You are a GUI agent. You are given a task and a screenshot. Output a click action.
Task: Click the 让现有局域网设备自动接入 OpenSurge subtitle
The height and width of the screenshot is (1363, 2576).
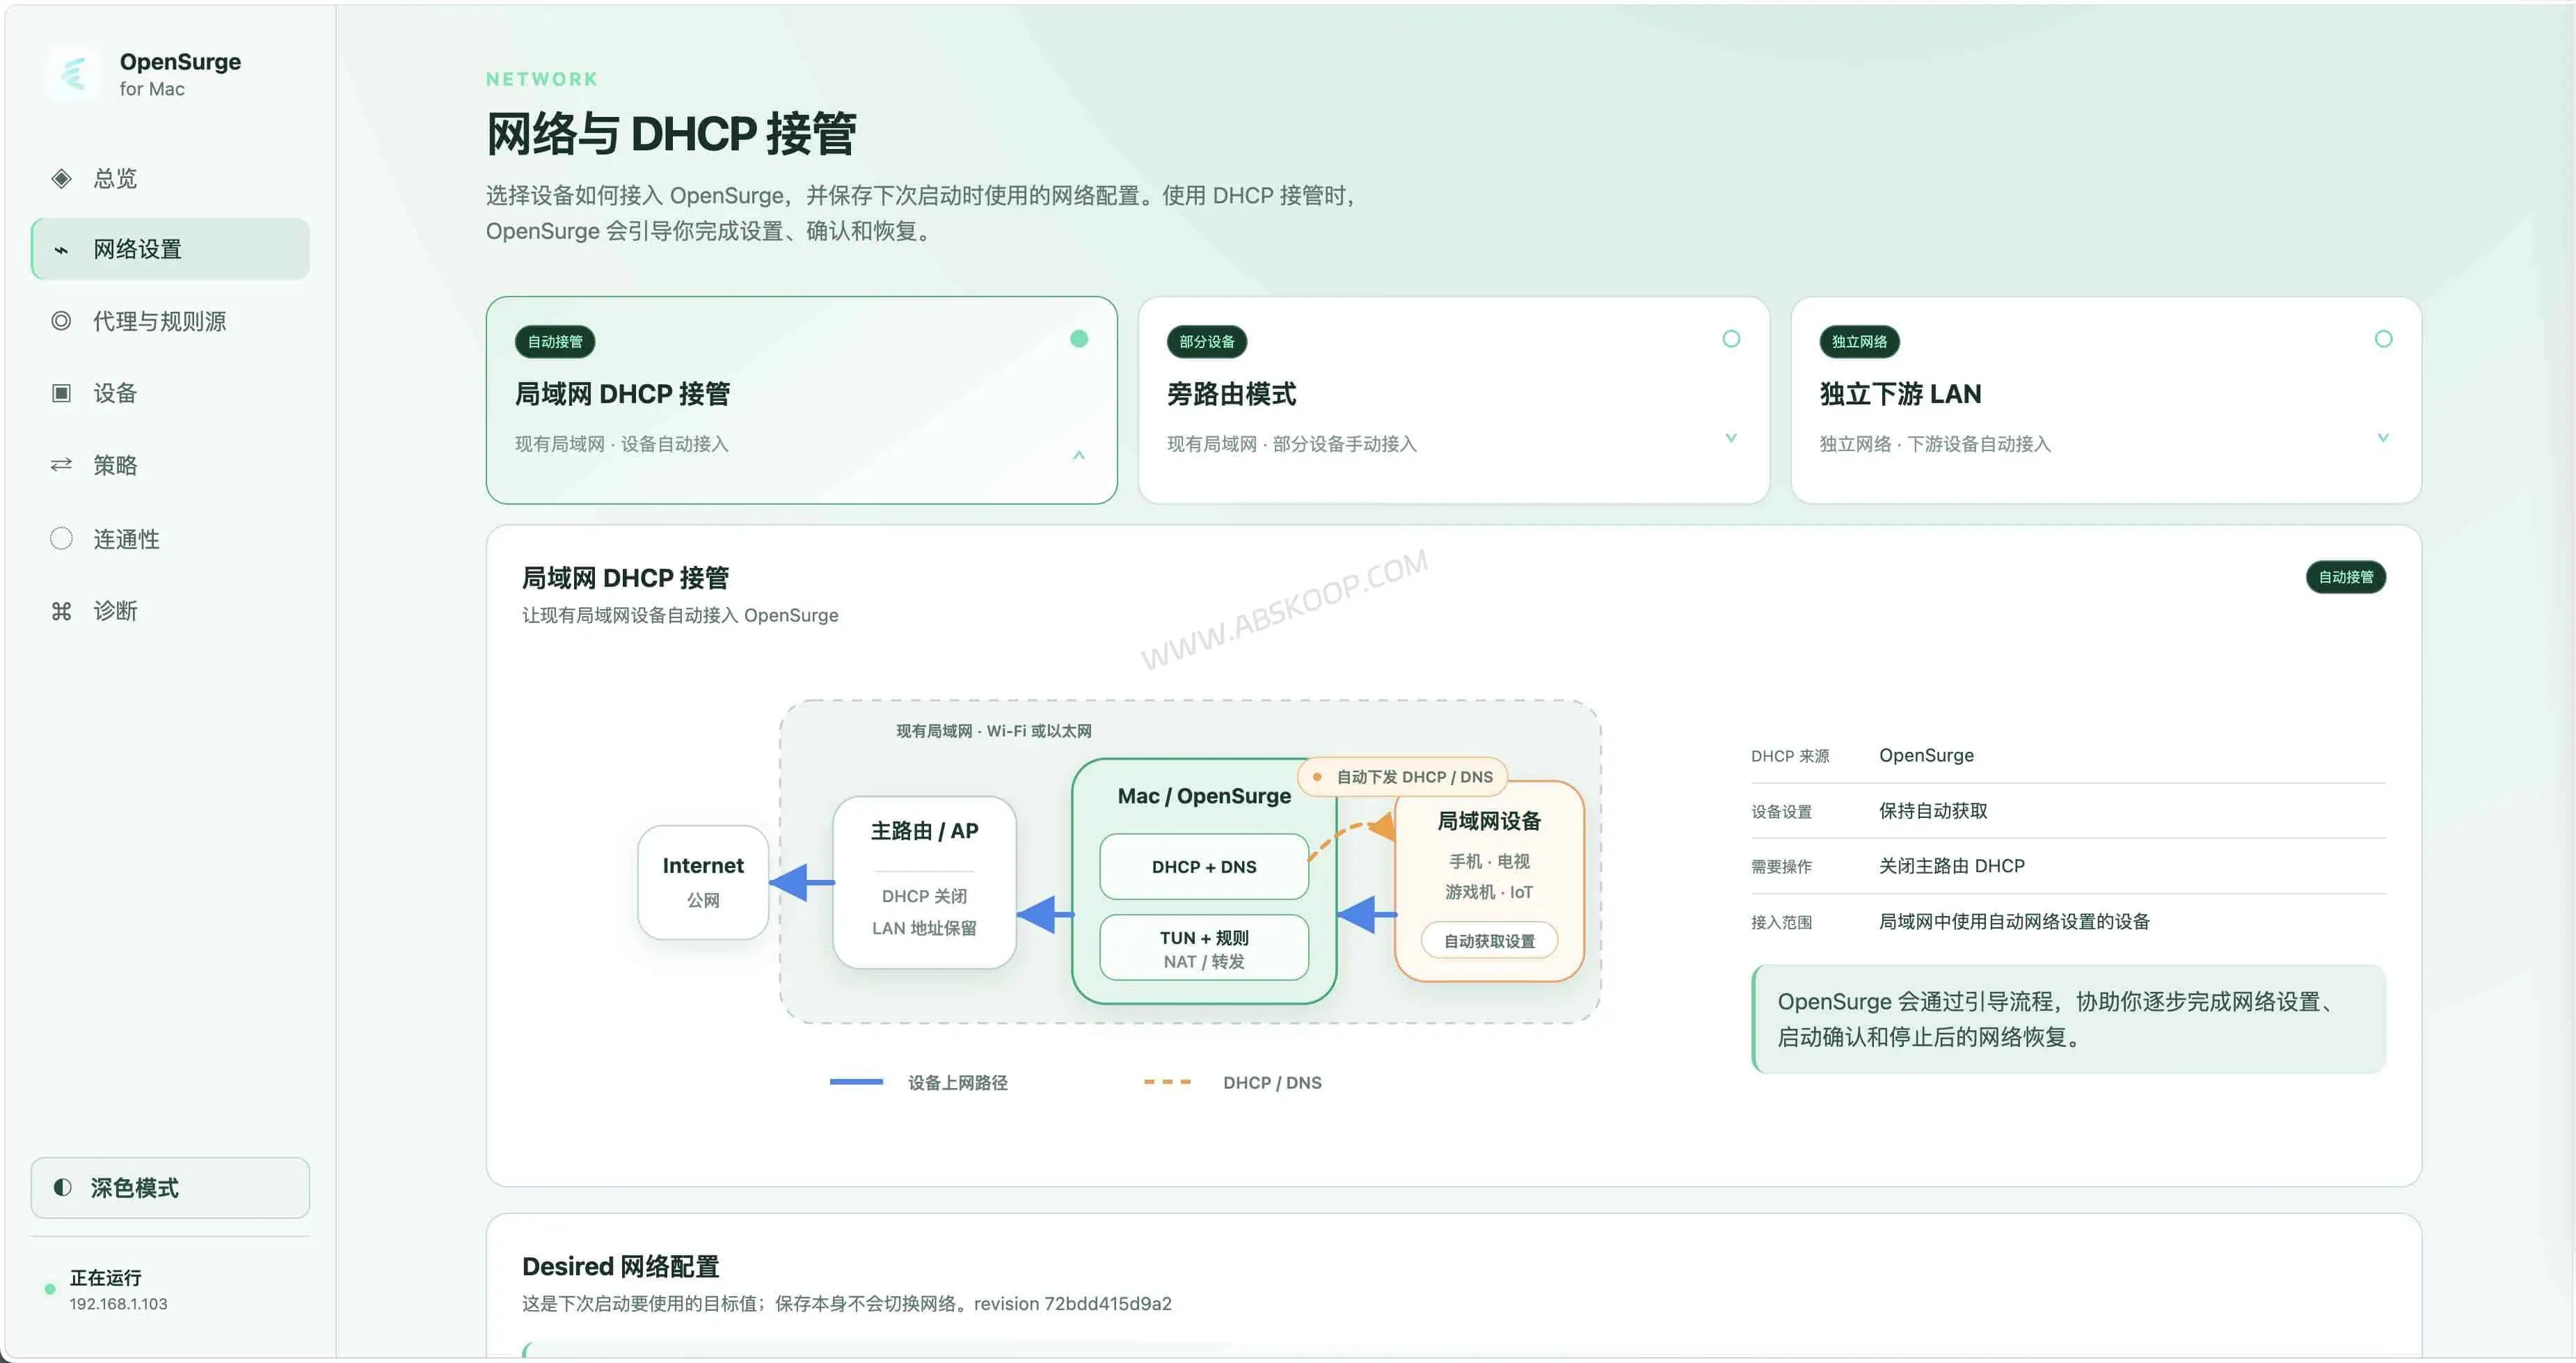coord(680,615)
